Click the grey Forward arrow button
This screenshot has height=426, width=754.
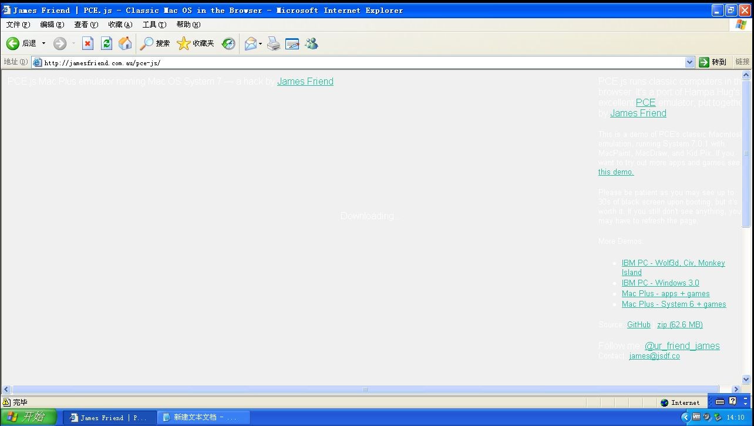(60, 43)
